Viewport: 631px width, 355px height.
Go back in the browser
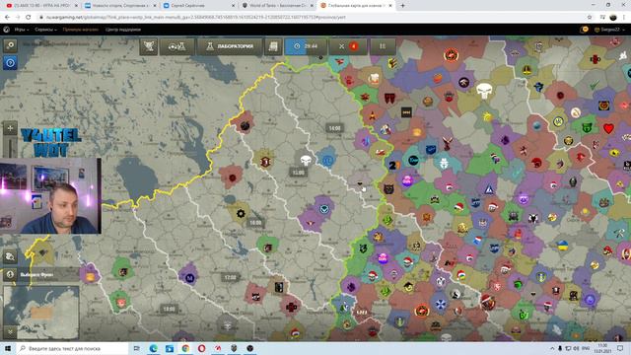click(x=7, y=18)
